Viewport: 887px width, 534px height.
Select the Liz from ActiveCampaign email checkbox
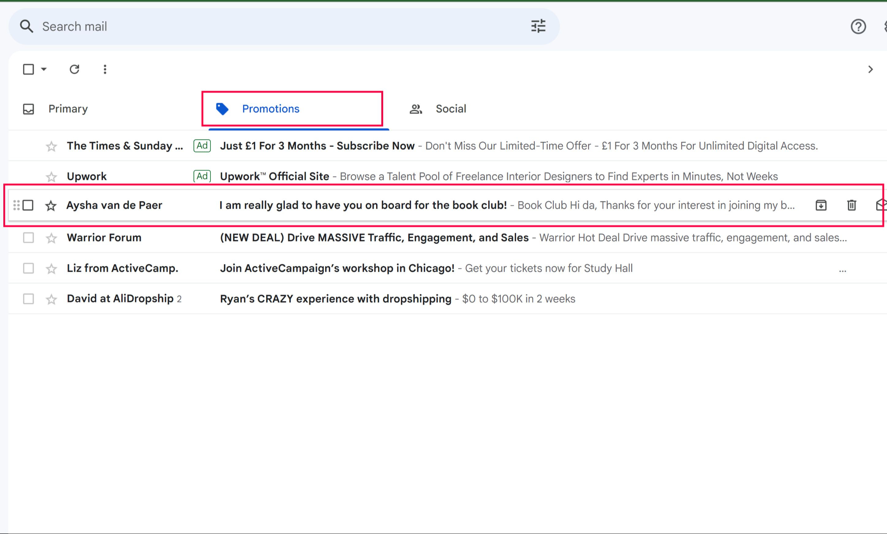pos(28,268)
